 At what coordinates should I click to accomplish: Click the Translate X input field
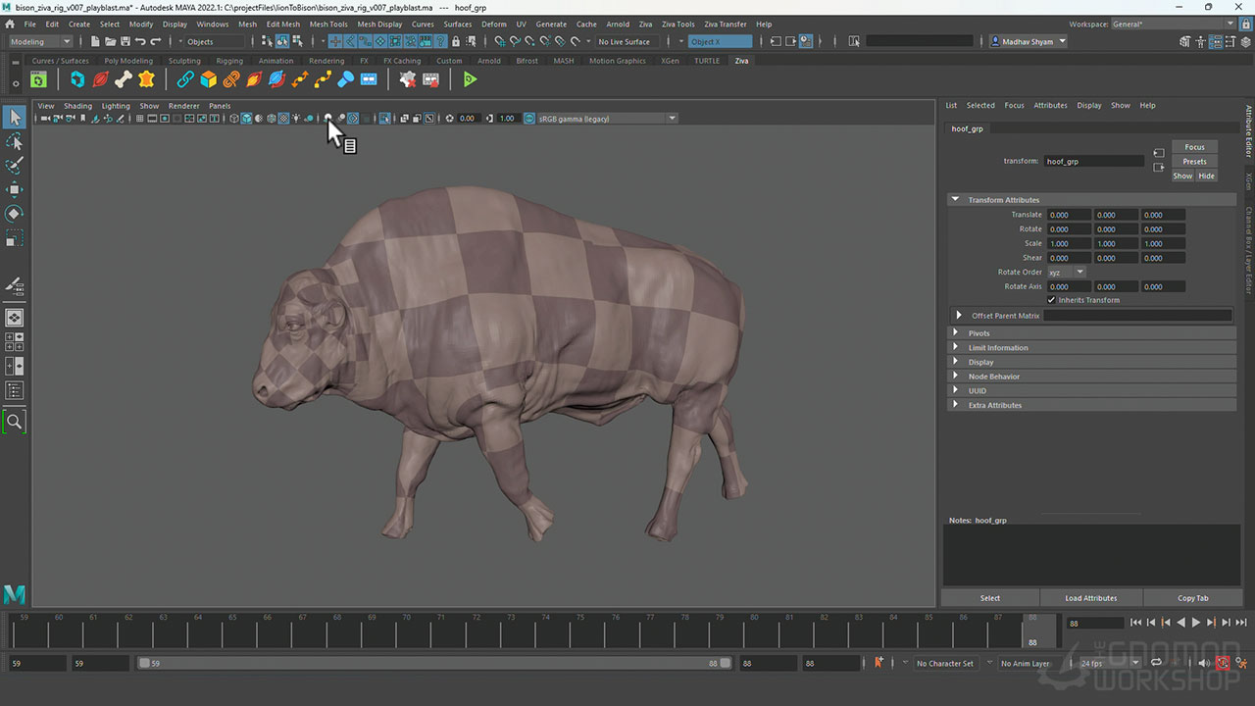pyautogui.click(x=1068, y=215)
